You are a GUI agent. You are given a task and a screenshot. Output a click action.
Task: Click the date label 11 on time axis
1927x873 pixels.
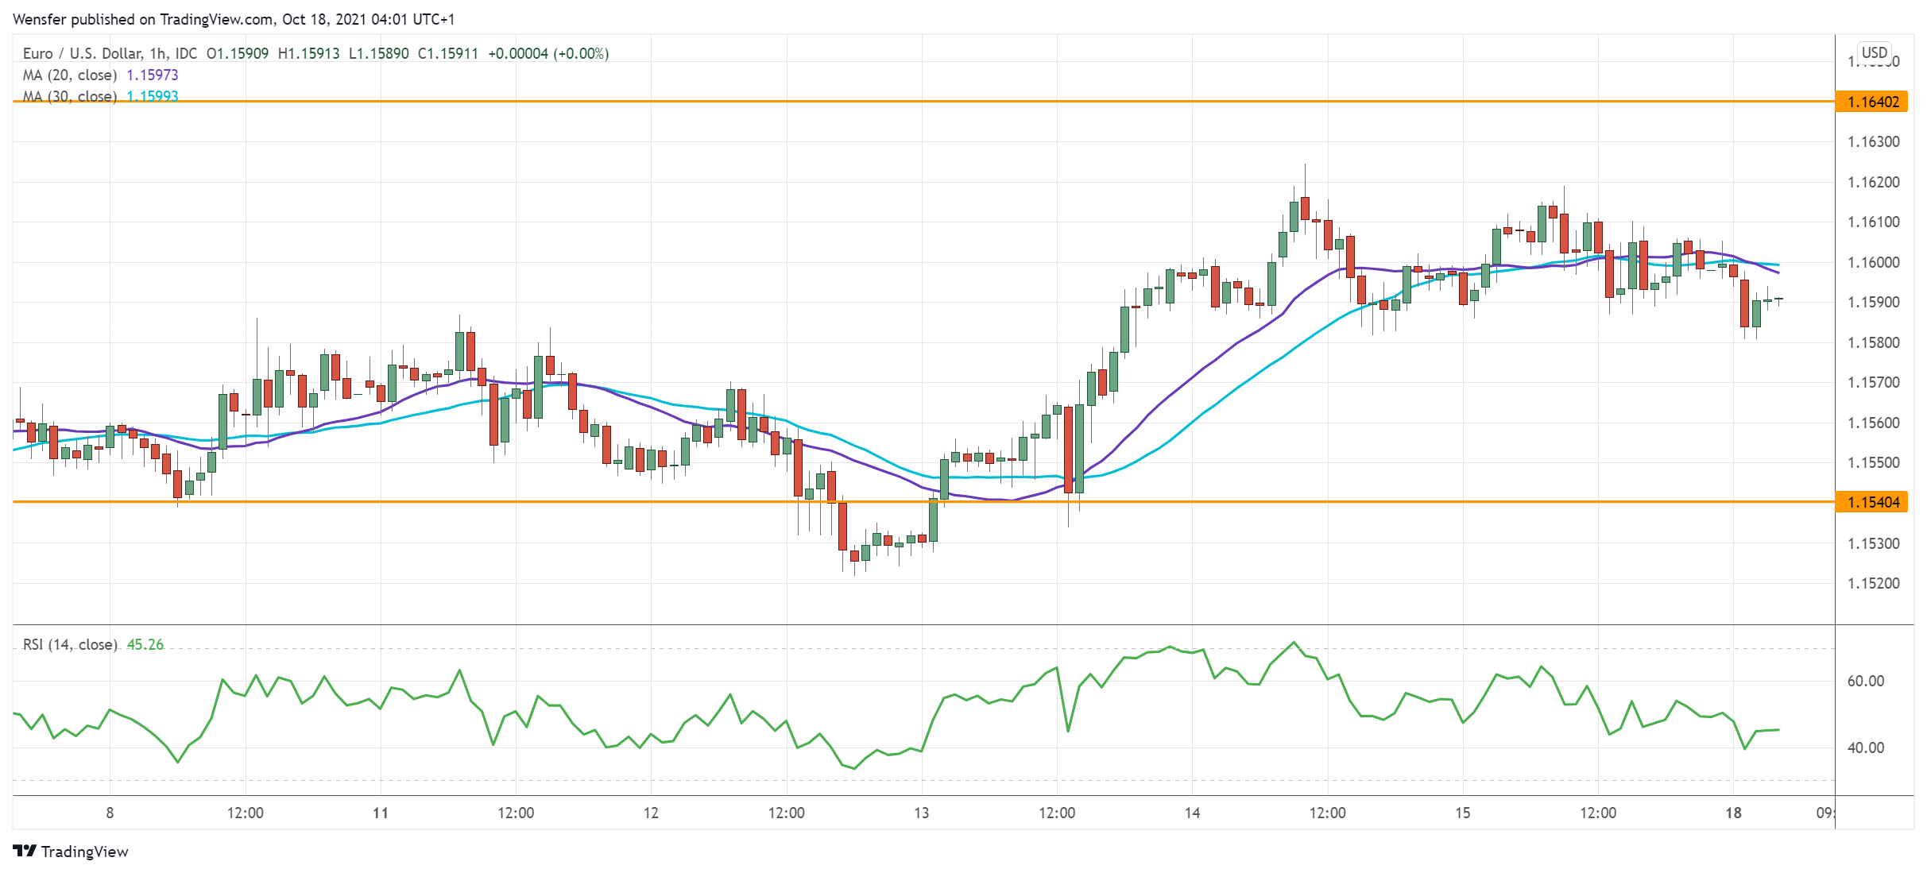pos(381,813)
